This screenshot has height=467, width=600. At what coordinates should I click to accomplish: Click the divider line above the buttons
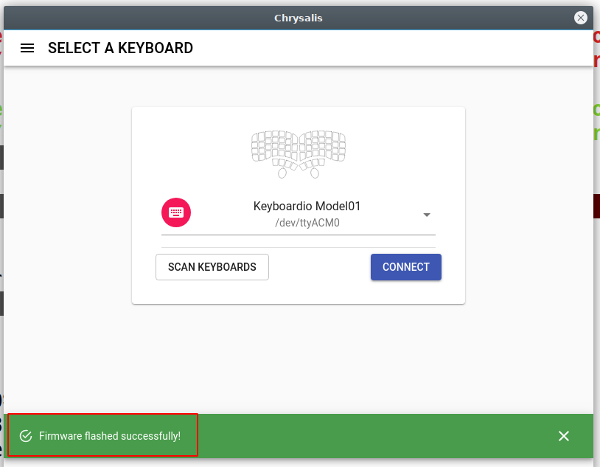pyautogui.click(x=298, y=247)
